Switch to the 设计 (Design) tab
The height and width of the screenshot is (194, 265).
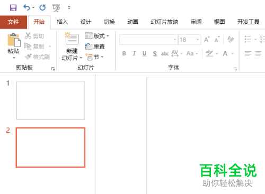click(86, 22)
